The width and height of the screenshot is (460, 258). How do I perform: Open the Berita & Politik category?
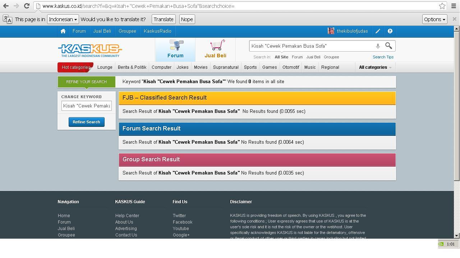(132, 67)
